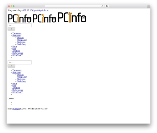Open Referanser in the lower menu

18,90
